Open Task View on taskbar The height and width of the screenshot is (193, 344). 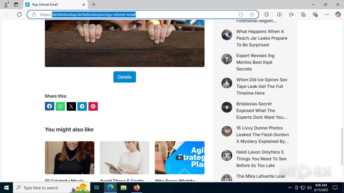[x=97, y=188]
